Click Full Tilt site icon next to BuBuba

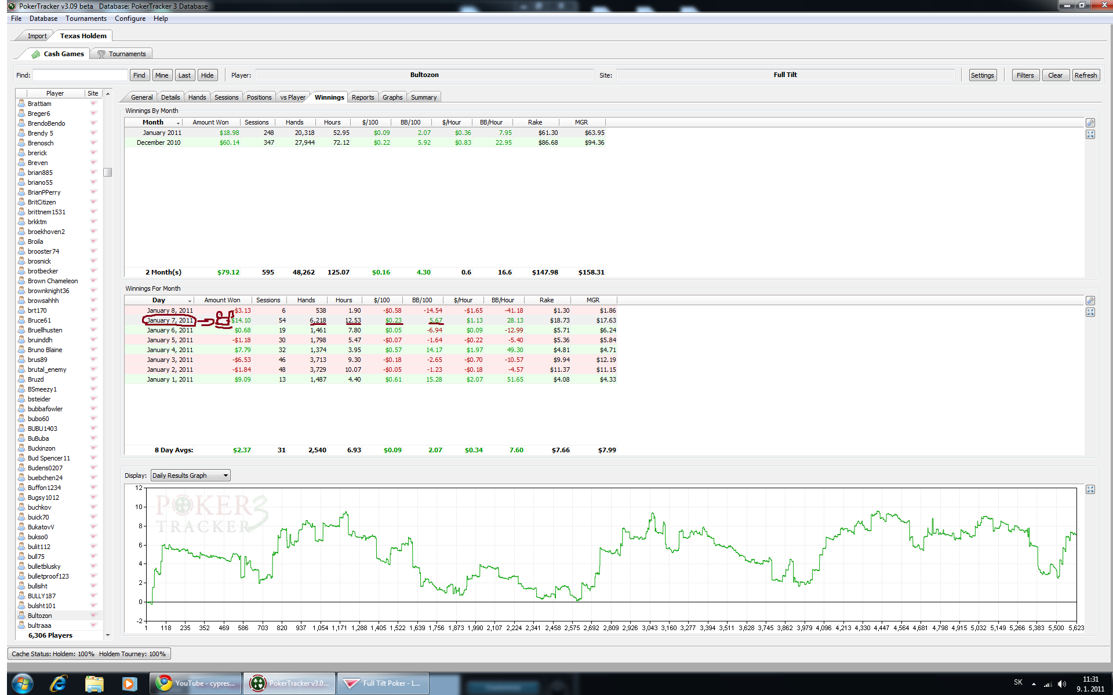tap(93, 438)
